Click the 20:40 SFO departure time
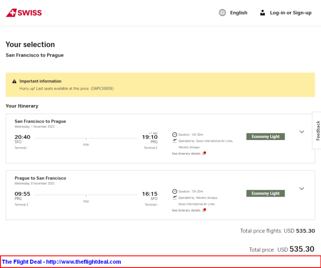This screenshot has height=268, width=321. pos(23,137)
